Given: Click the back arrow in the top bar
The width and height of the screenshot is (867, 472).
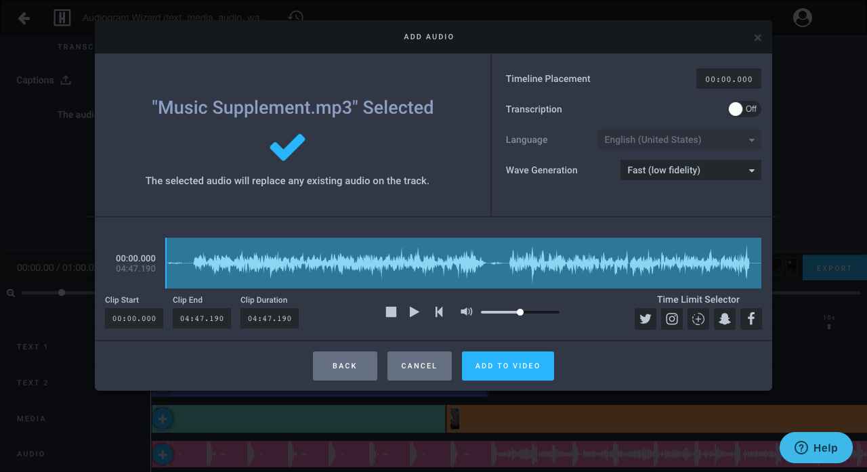Looking at the screenshot, I should (23, 18).
